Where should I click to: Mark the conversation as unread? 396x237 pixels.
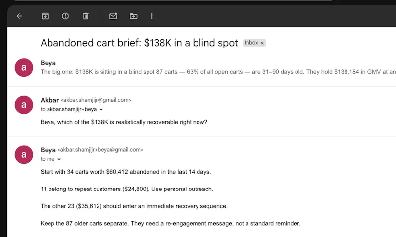pos(113,16)
